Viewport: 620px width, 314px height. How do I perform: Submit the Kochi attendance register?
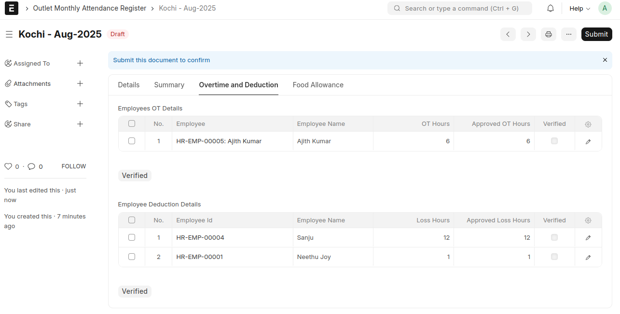pyautogui.click(x=596, y=34)
